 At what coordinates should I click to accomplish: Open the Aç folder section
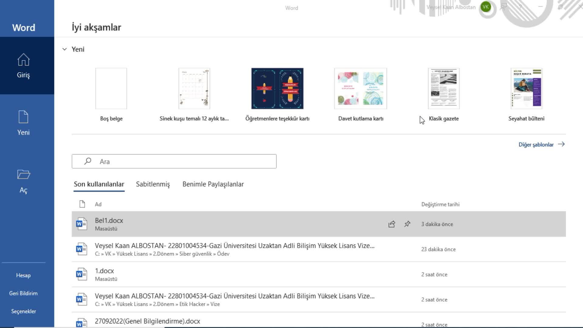[24, 181]
